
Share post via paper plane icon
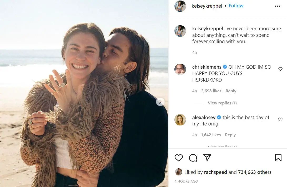207,158
